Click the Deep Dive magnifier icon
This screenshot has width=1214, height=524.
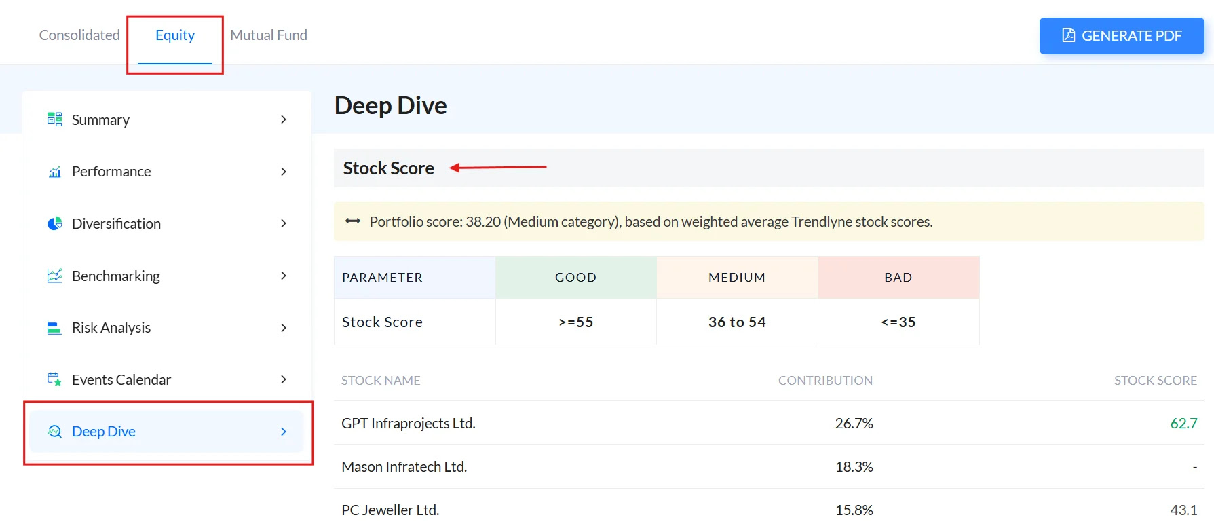pos(54,432)
